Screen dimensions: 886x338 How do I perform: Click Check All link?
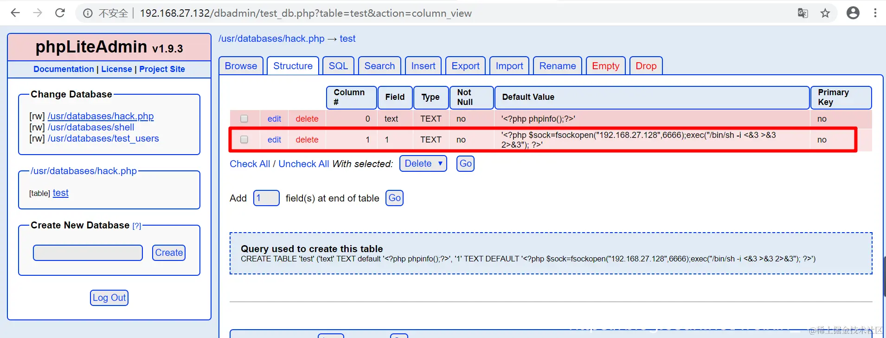click(250, 164)
